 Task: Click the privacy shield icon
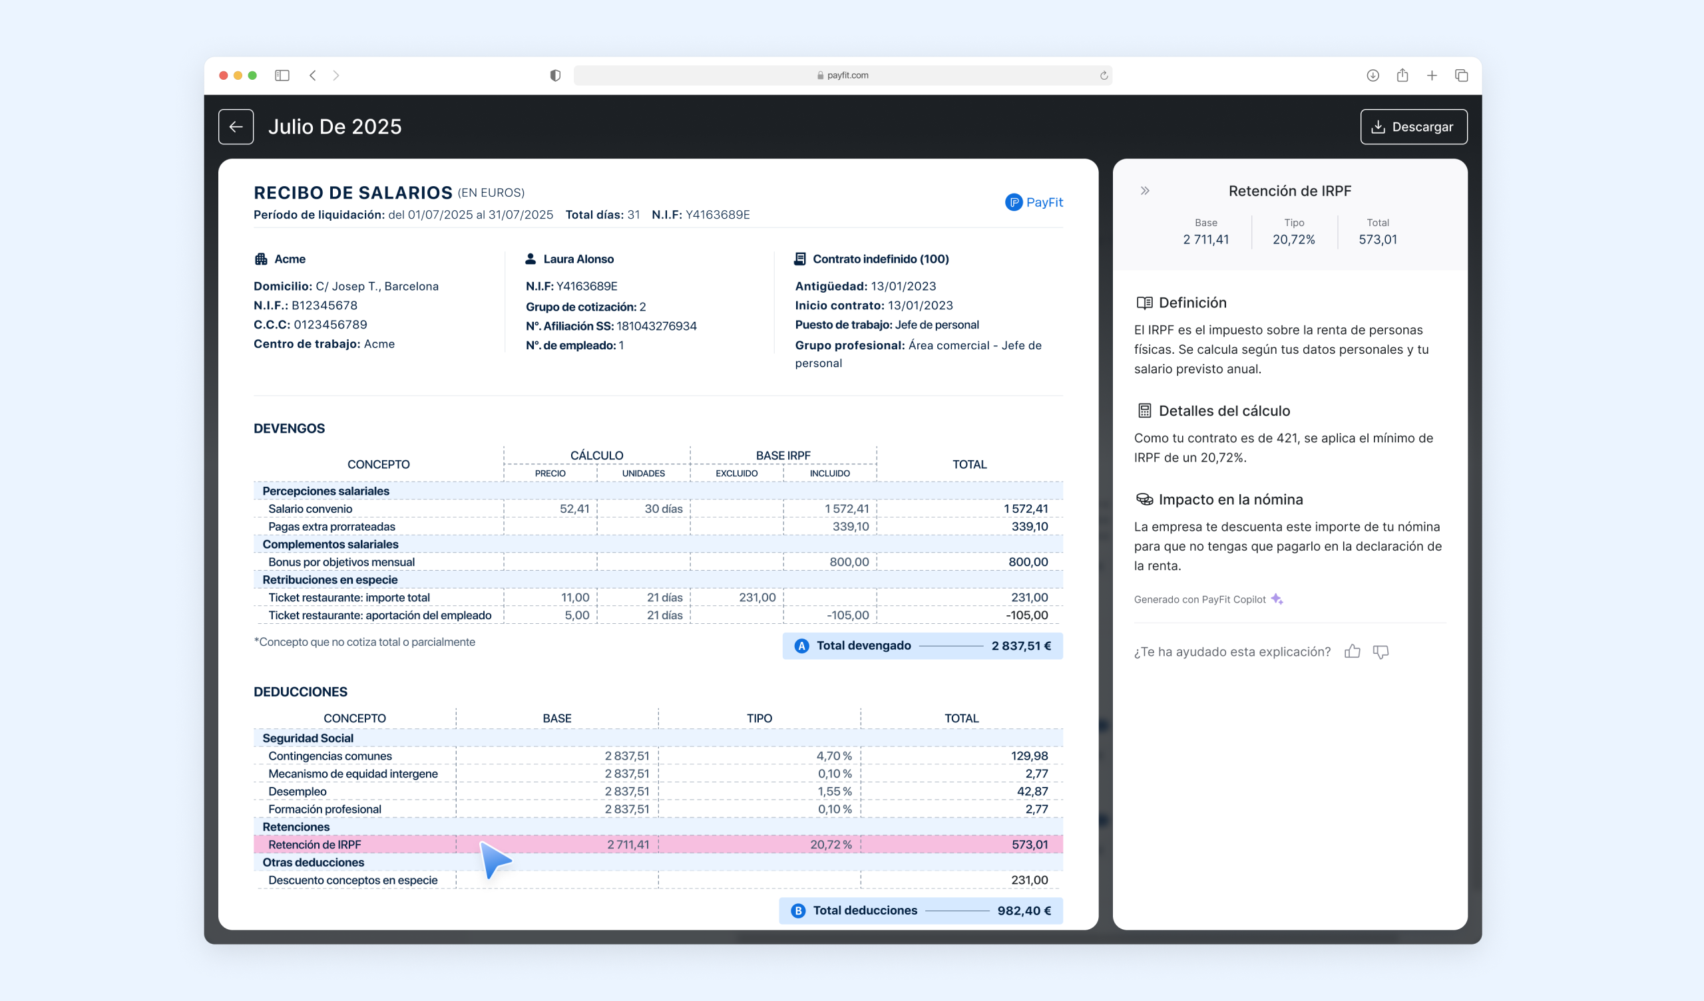tap(555, 75)
